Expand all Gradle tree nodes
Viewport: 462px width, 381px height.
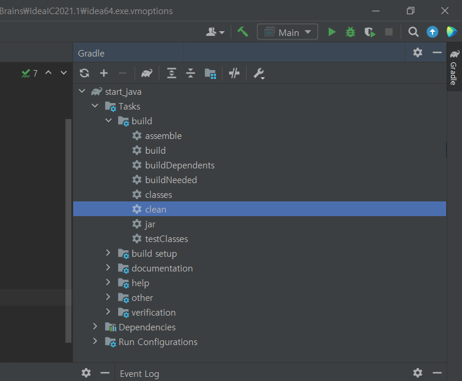(172, 73)
